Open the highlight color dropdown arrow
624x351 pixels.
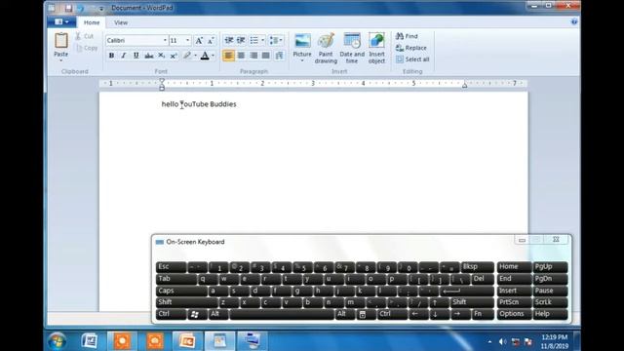point(195,56)
